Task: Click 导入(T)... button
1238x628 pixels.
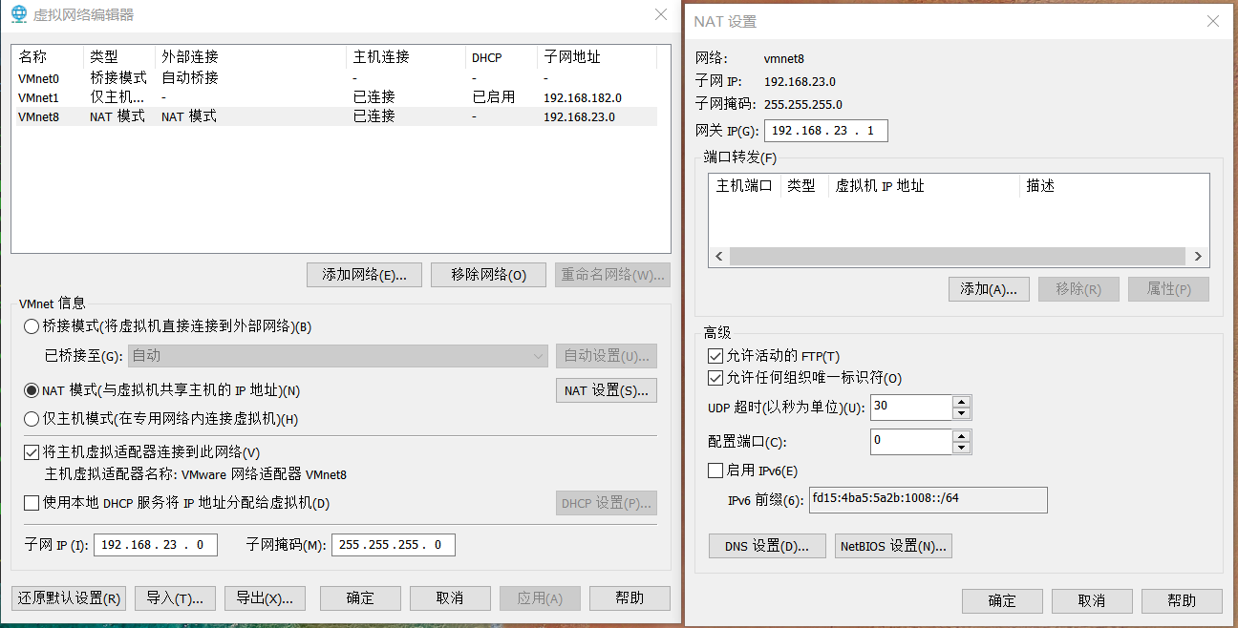Action: [x=175, y=598]
